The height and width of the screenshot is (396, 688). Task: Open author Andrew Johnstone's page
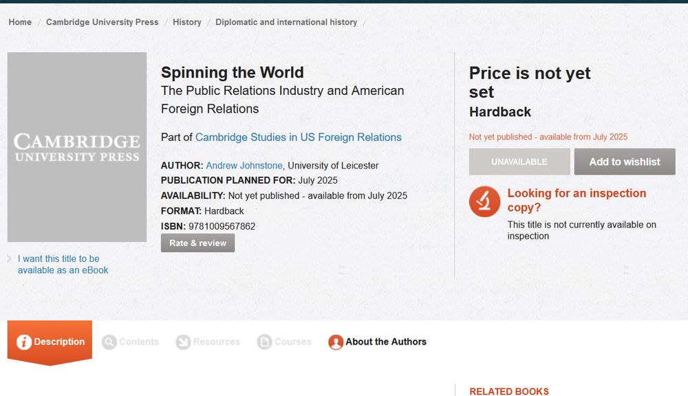point(244,166)
